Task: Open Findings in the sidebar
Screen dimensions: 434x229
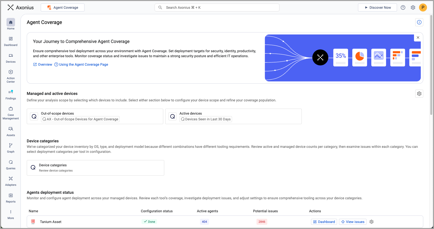Action: 11,95
